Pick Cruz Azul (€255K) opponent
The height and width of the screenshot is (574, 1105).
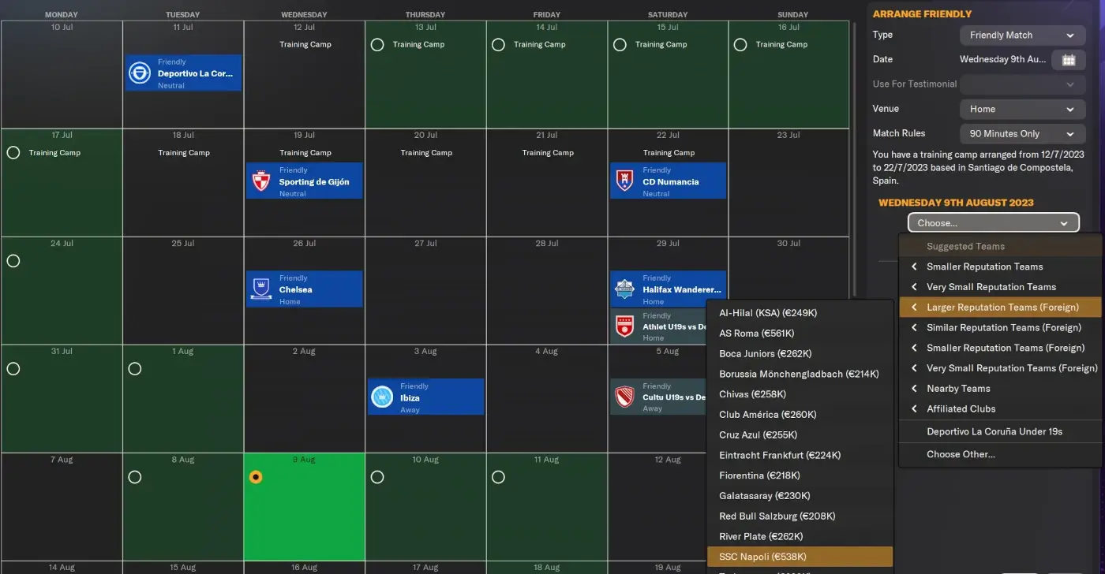(800, 435)
